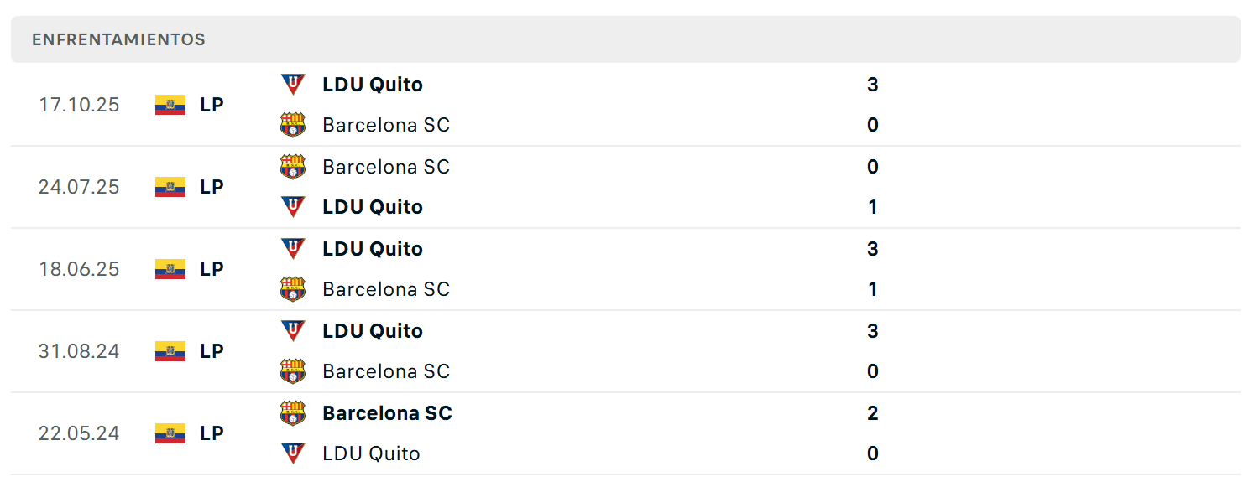Click Barcelona SC crest in 22.05.24 match

click(x=293, y=412)
